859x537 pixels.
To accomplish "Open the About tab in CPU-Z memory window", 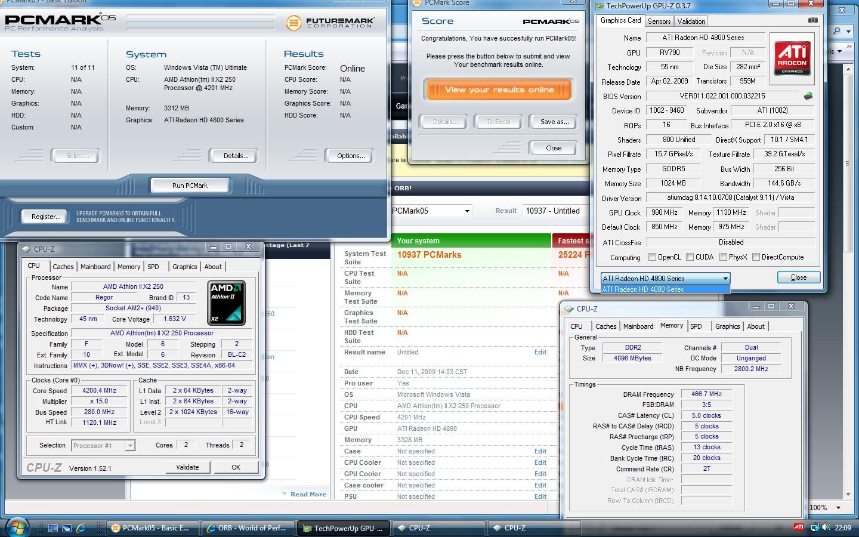I will tap(756, 326).
